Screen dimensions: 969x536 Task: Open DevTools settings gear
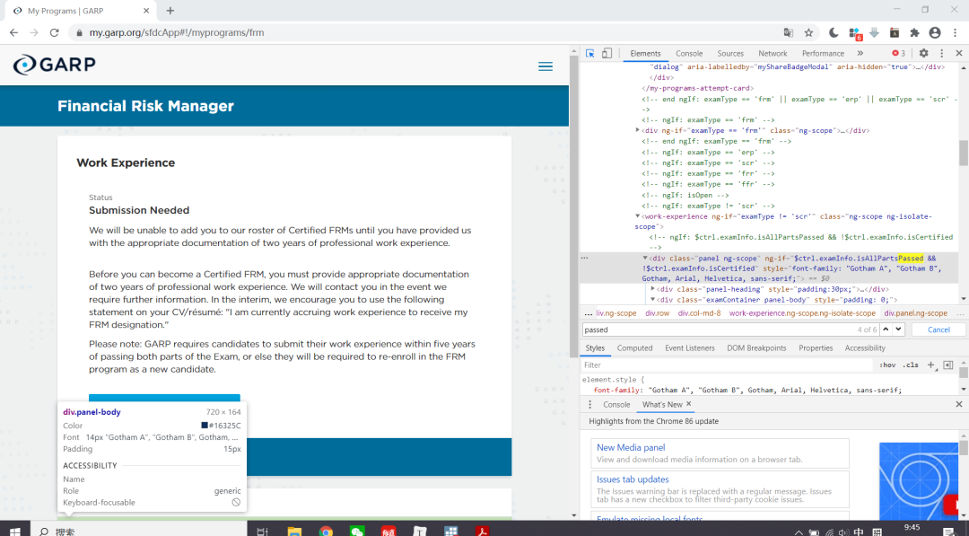(x=923, y=54)
